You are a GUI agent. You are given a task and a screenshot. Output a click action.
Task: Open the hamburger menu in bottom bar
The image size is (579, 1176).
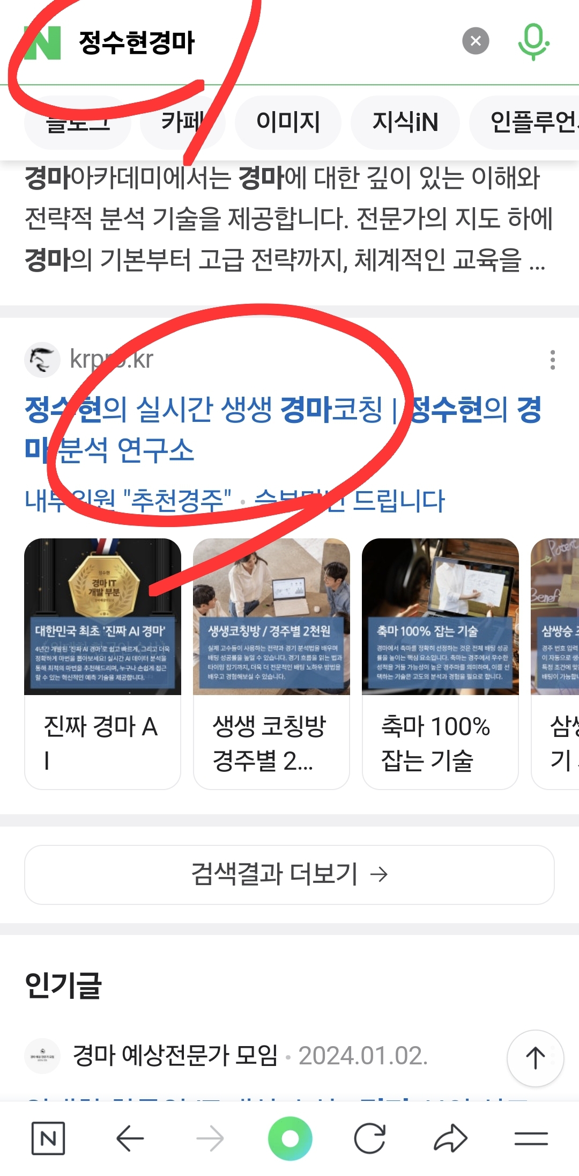coord(531,1138)
